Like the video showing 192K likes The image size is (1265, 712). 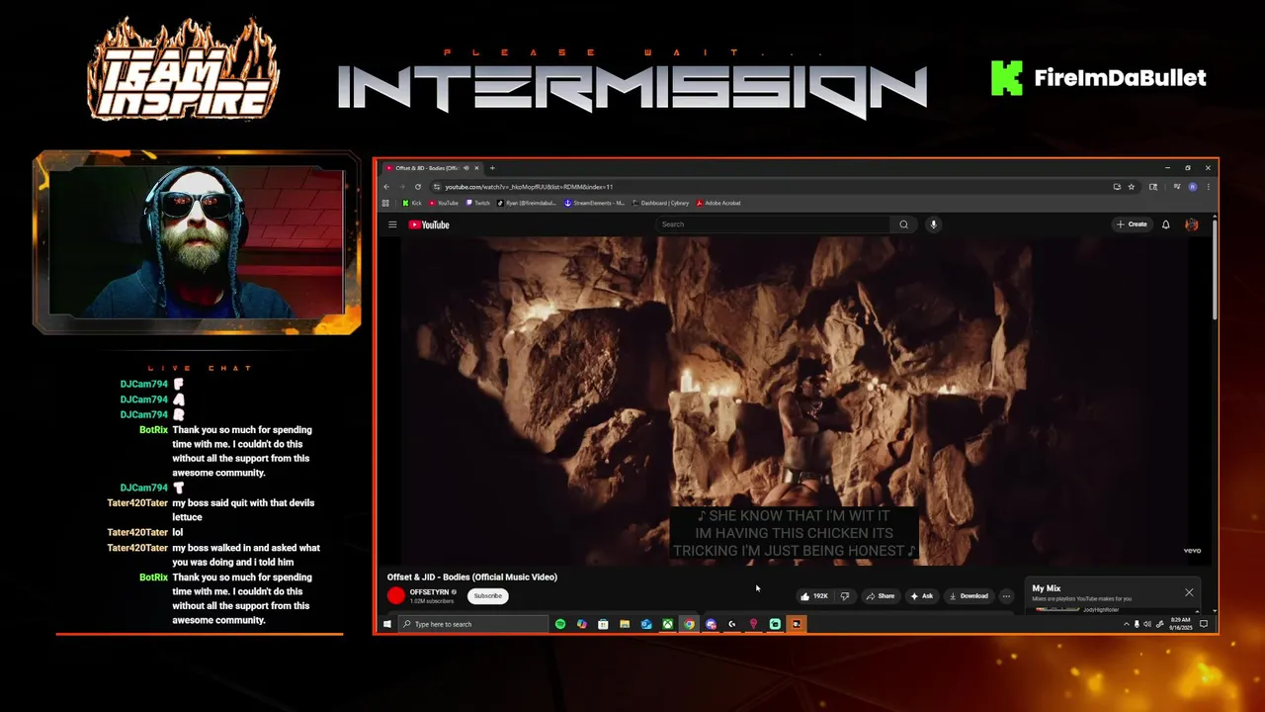[x=814, y=596]
